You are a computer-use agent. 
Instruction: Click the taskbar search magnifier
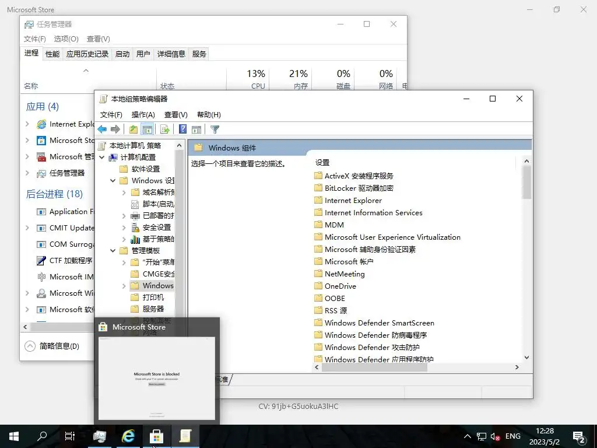42,436
